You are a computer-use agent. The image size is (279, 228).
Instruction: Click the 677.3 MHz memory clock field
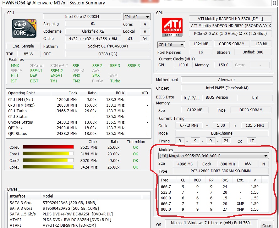(x=189, y=125)
